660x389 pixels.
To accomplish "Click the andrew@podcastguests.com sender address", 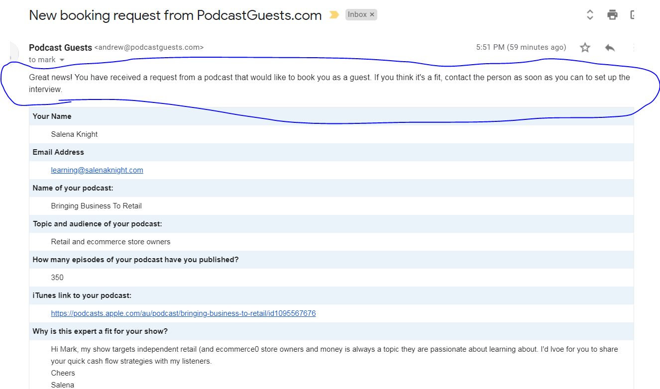I will [149, 48].
